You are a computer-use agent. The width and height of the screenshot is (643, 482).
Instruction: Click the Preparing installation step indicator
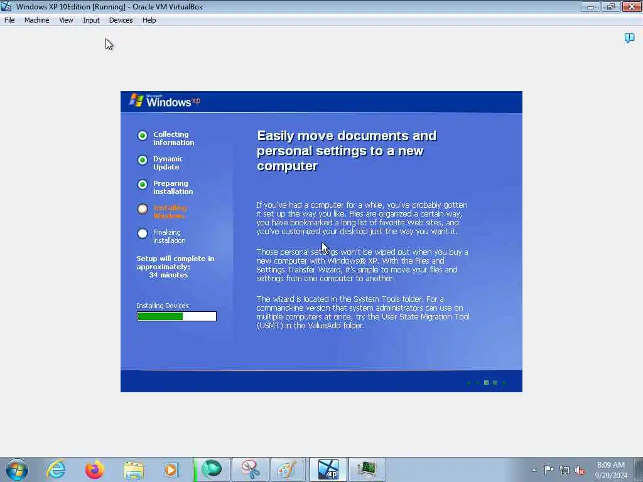[x=143, y=185]
